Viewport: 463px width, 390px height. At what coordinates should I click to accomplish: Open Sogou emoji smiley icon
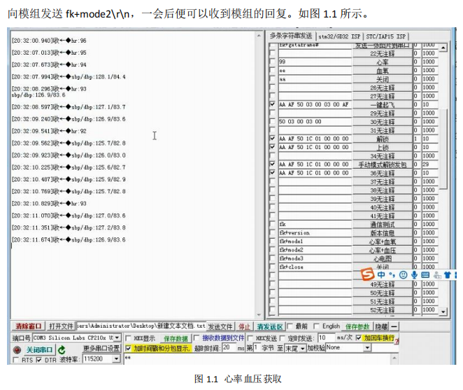pos(403,275)
